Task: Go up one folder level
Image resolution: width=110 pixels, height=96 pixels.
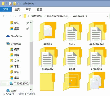Action: tap(20, 16)
